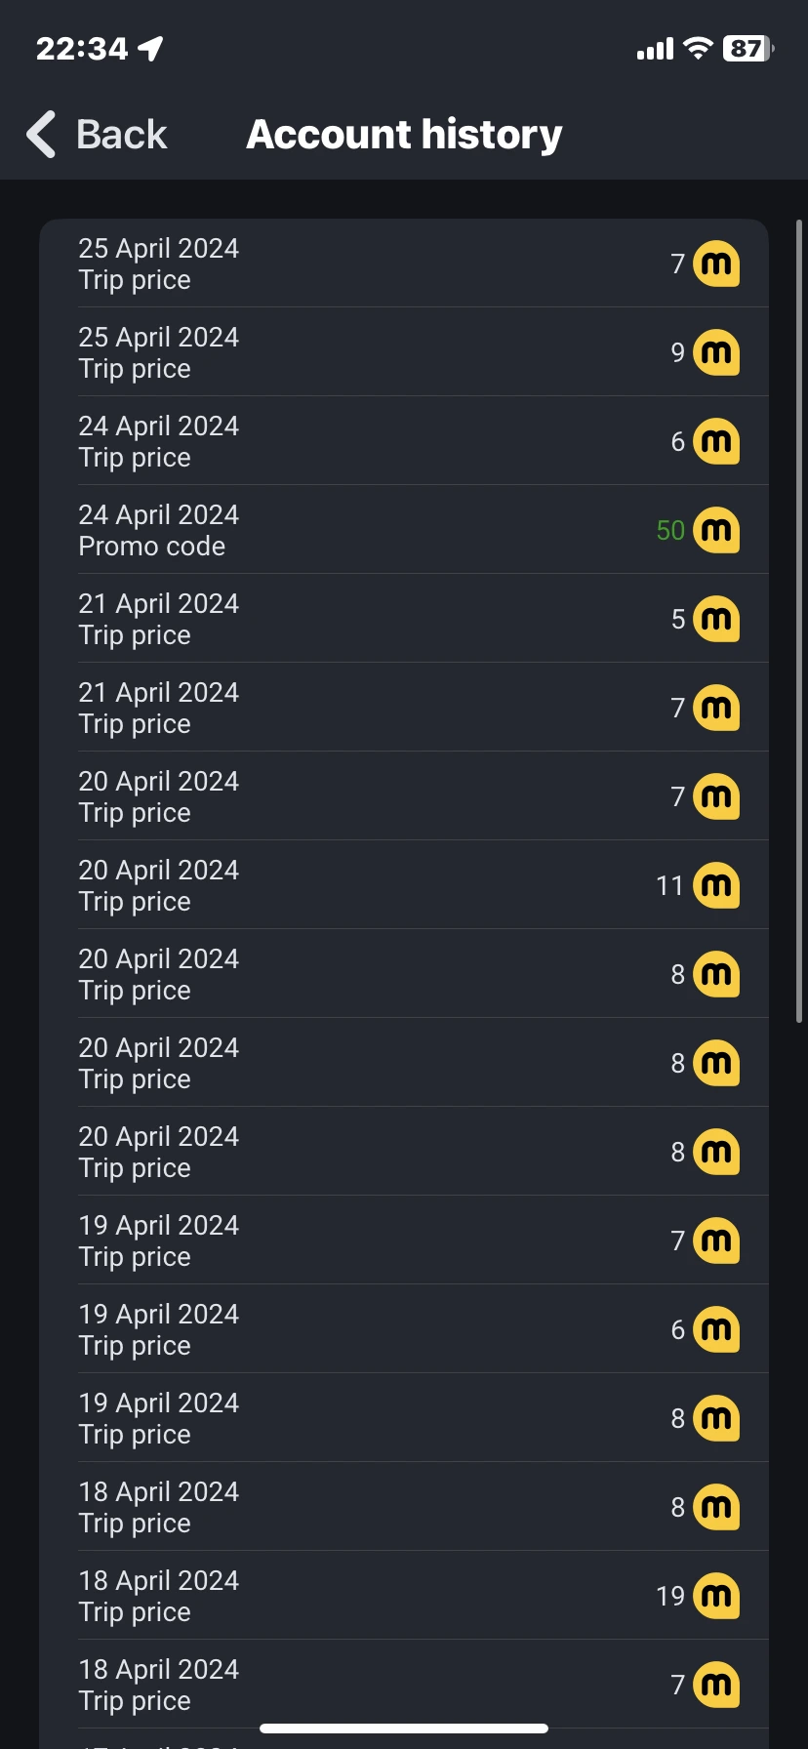Click the cellular signal bars icon
The height and width of the screenshot is (1749, 808).
(655, 48)
